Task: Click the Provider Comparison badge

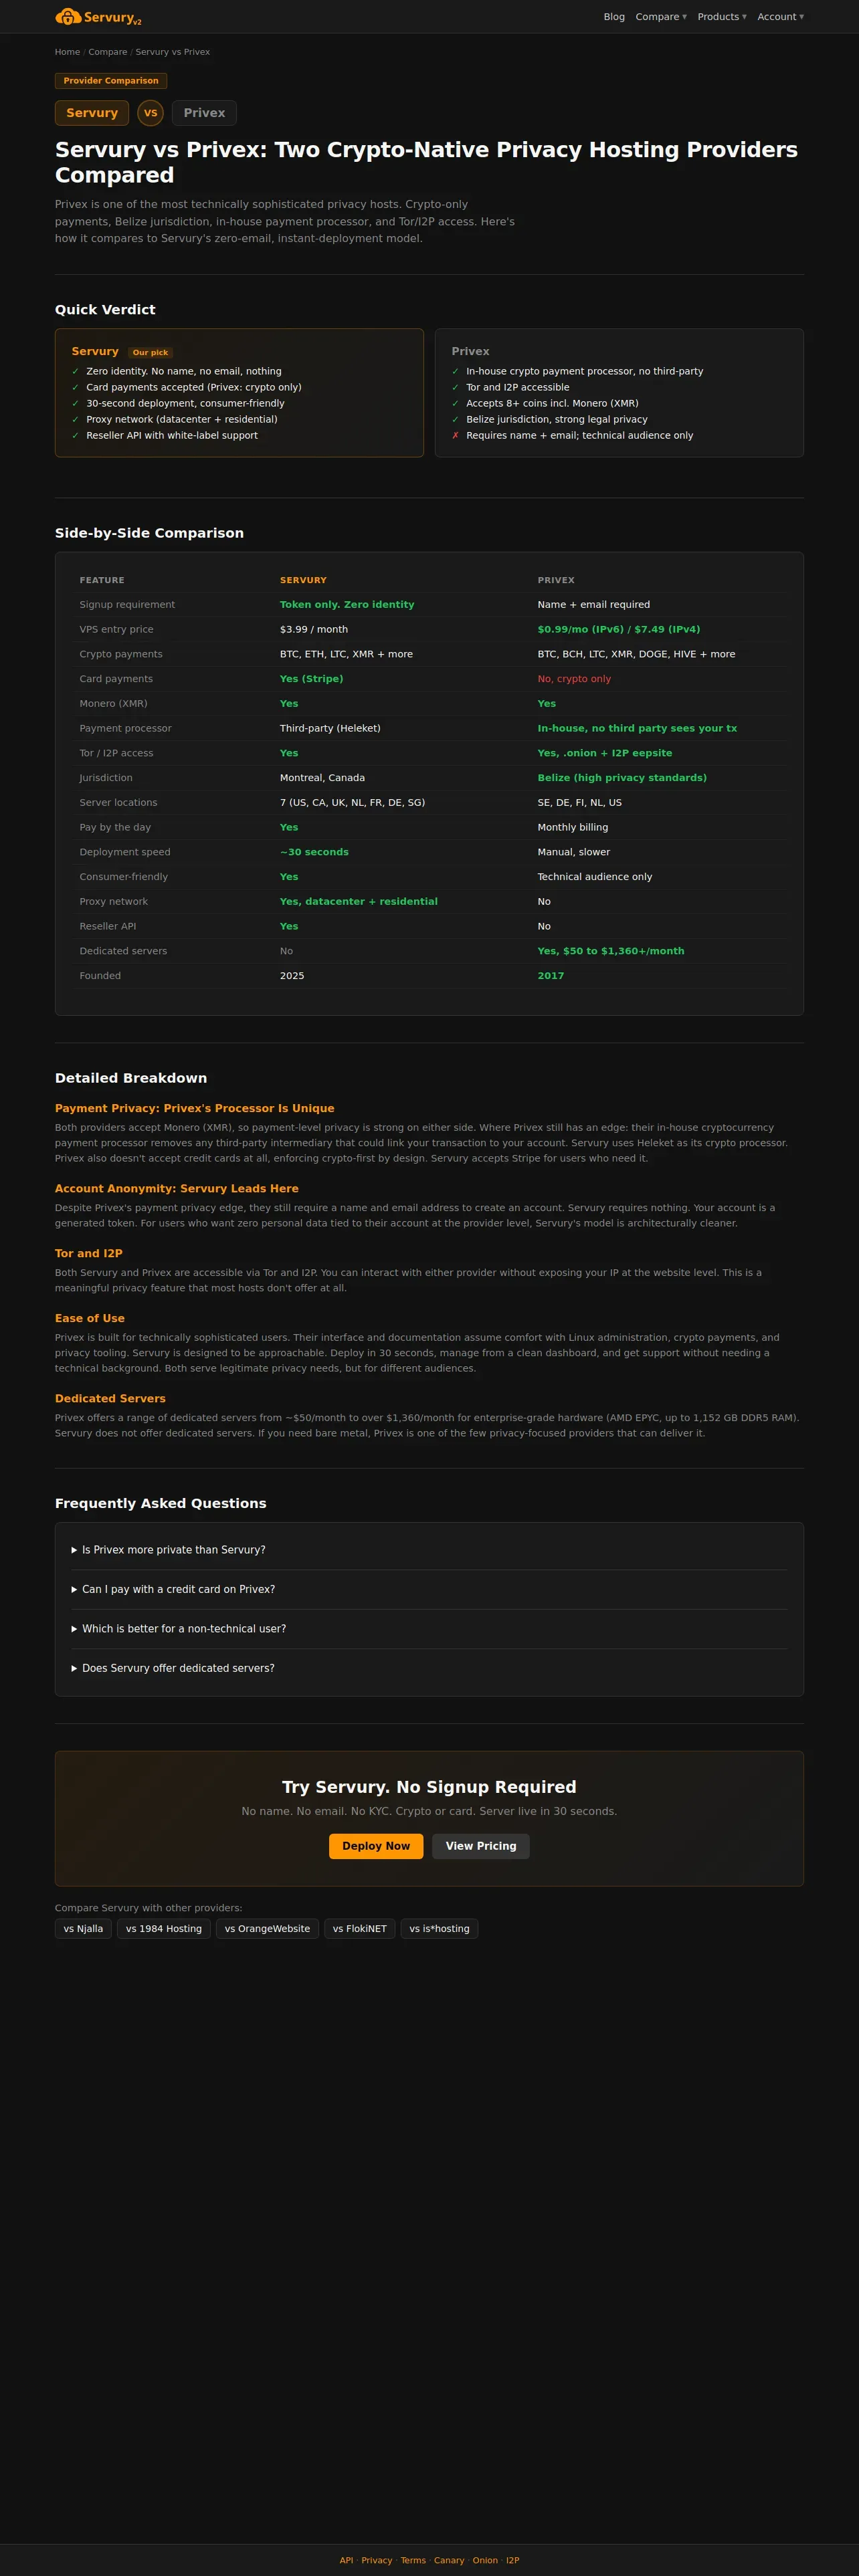Action: pos(111,81)
